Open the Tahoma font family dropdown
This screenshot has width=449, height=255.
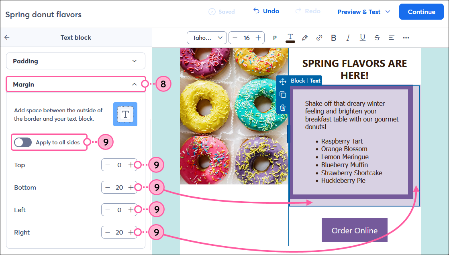[207, 38]
